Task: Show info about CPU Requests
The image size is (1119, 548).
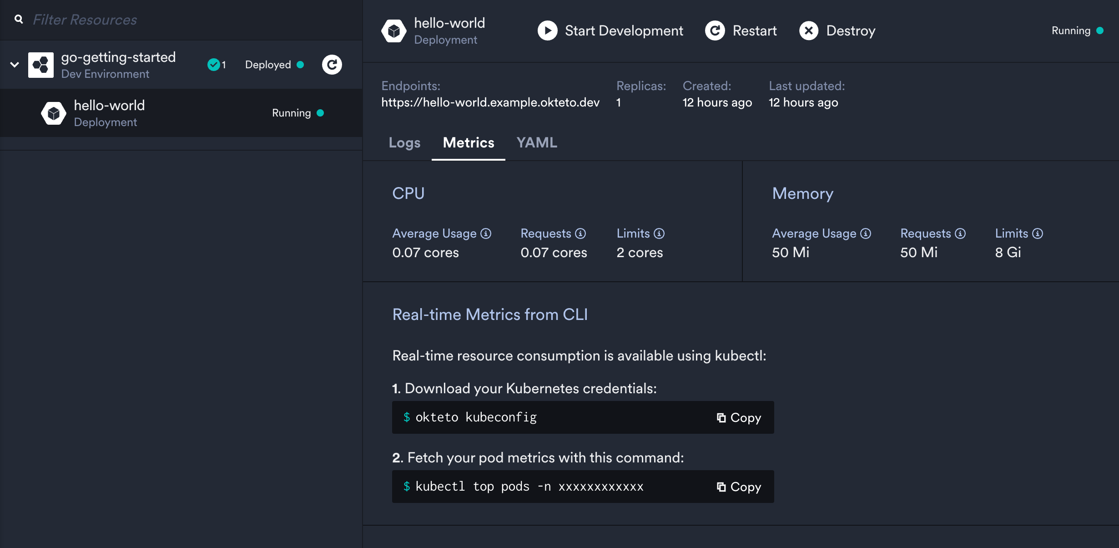Action: click(x=580, y=233)
